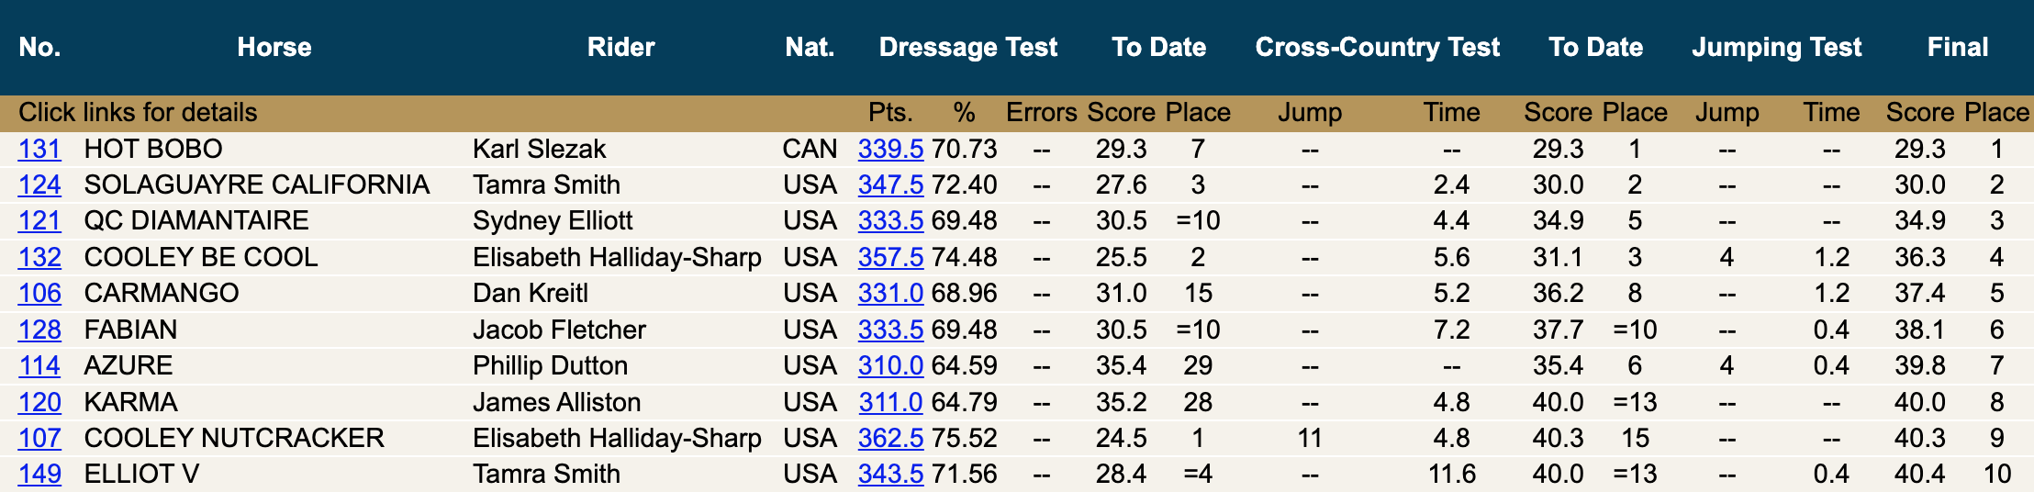
Task: Open the 331.0 dressage points link
Action: tap(890, 293)
